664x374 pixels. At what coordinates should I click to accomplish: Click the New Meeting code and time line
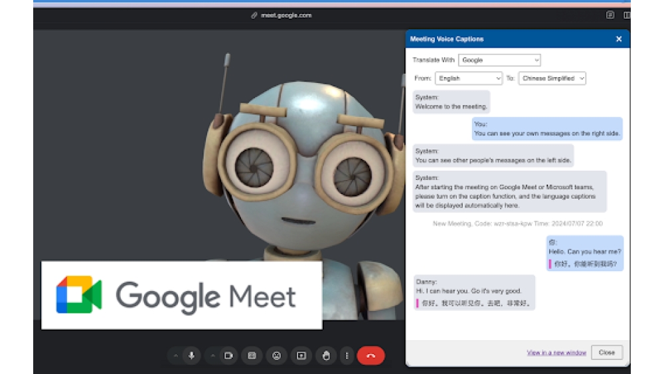coord(517,224)
